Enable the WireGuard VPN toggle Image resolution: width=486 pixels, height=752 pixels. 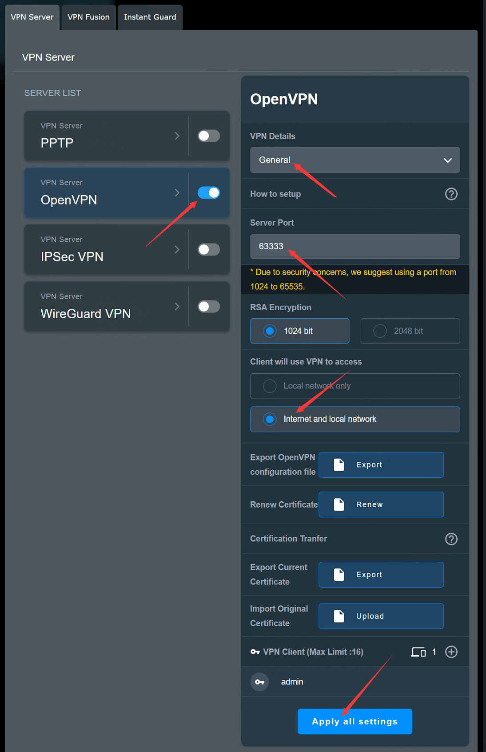point(209,307)
